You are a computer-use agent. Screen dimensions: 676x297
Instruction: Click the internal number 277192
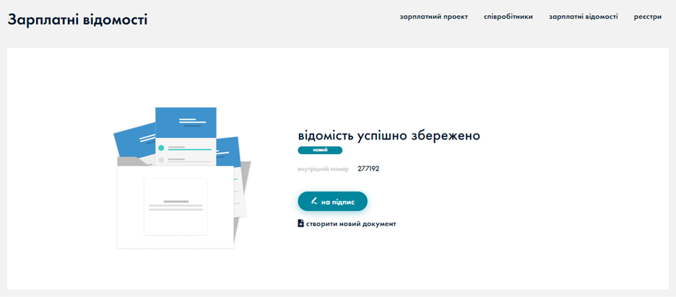368,169
